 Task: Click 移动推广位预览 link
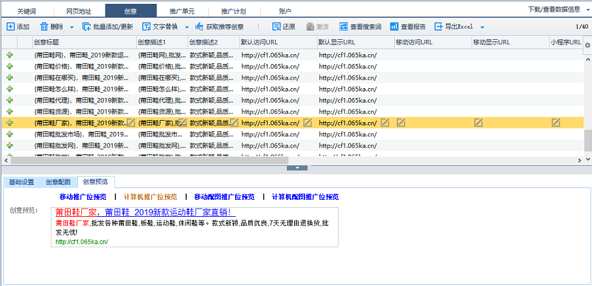(83, 197)
